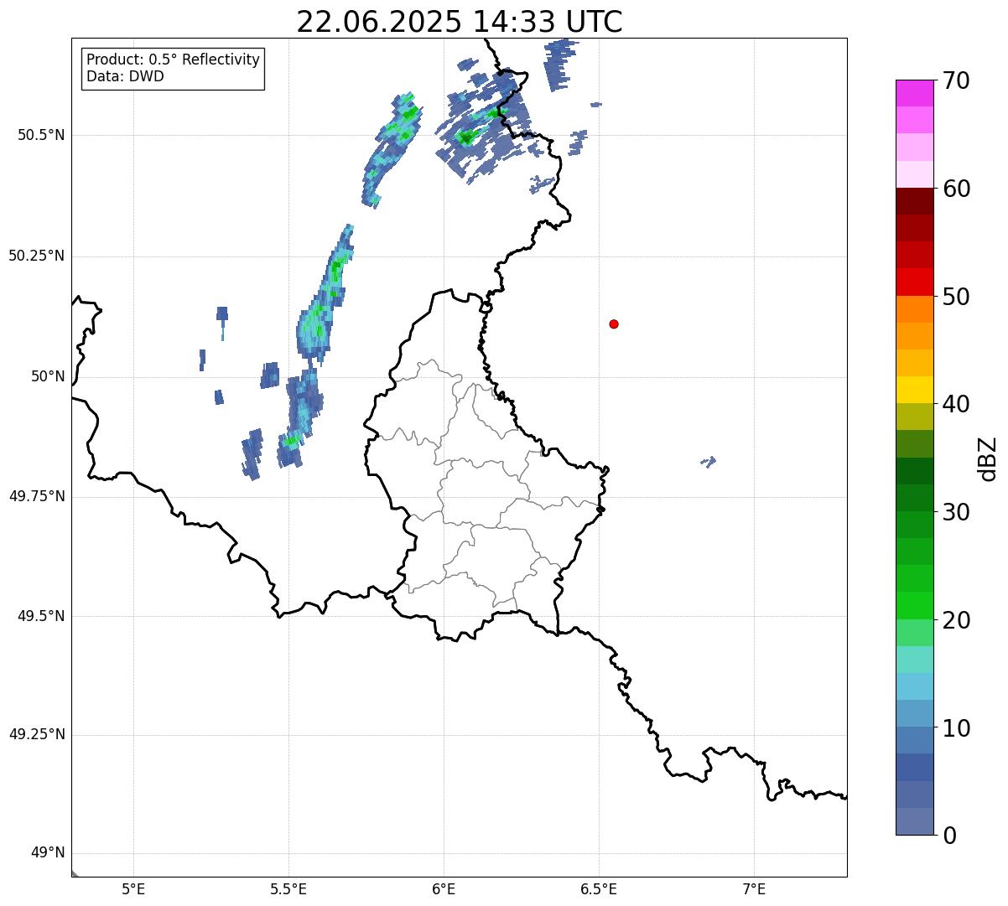Click the longitude label "6°E"

tap(444, 888)
